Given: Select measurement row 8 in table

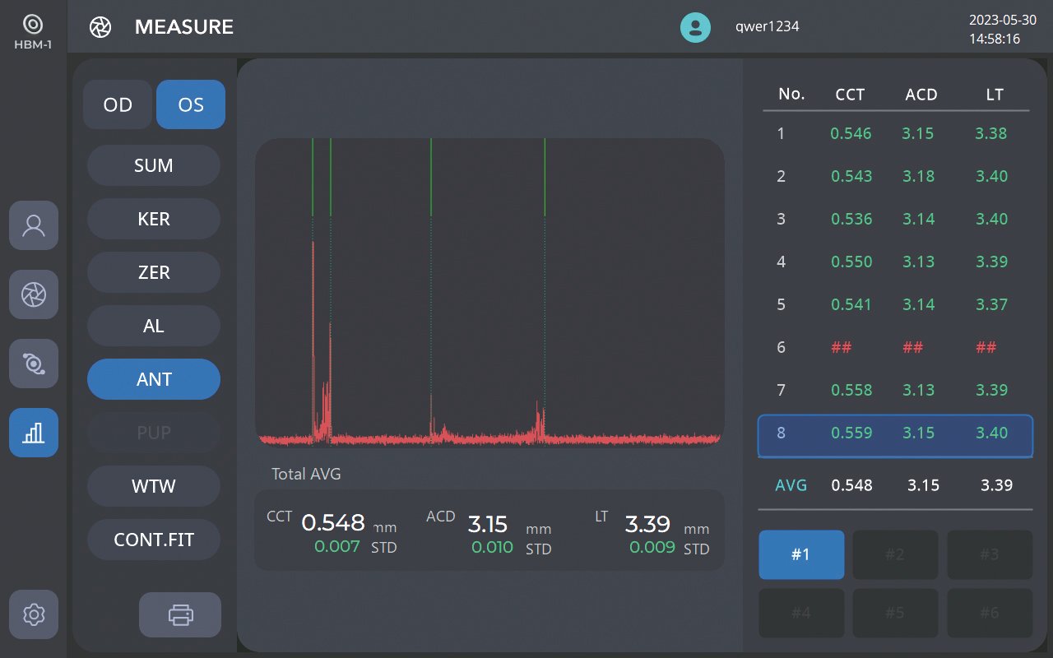Looking at the screenshot, I should point(894,433).
